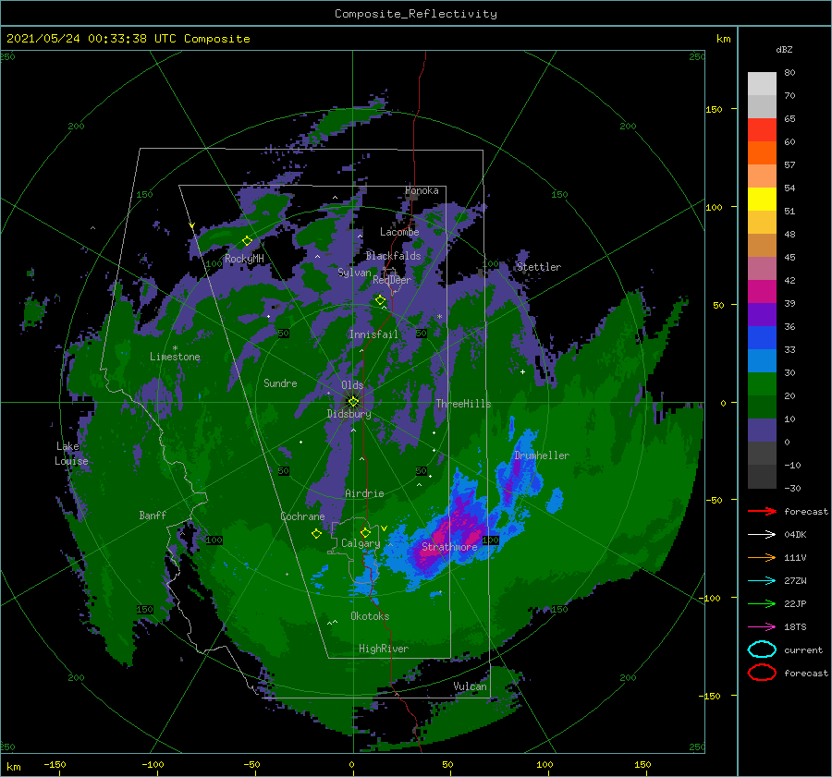832x777 pixels.
Task: Click the slate-purple swatch between 10 and 0
Action: (x=762, y=431)
